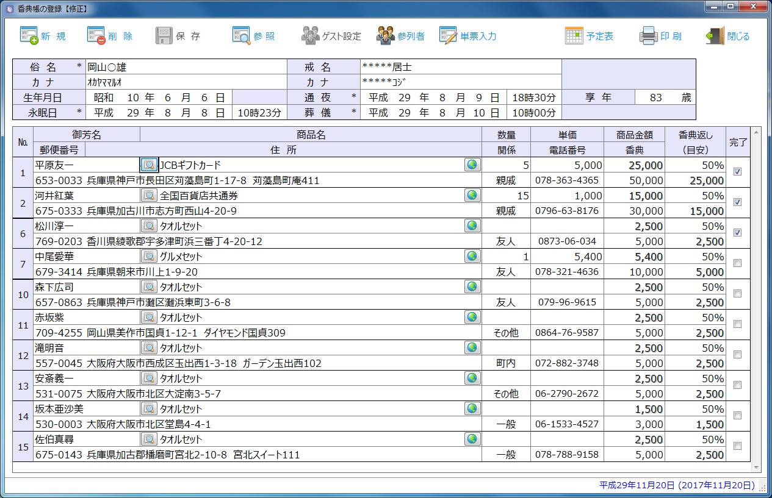772x498 pixels.
Task: Open product lookup for 全国百貨店共通券 row
Action: tap(148, 195)
